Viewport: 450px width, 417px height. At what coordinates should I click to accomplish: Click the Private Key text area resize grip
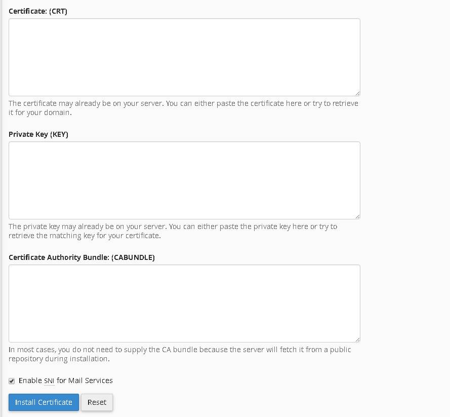(357, 216)
